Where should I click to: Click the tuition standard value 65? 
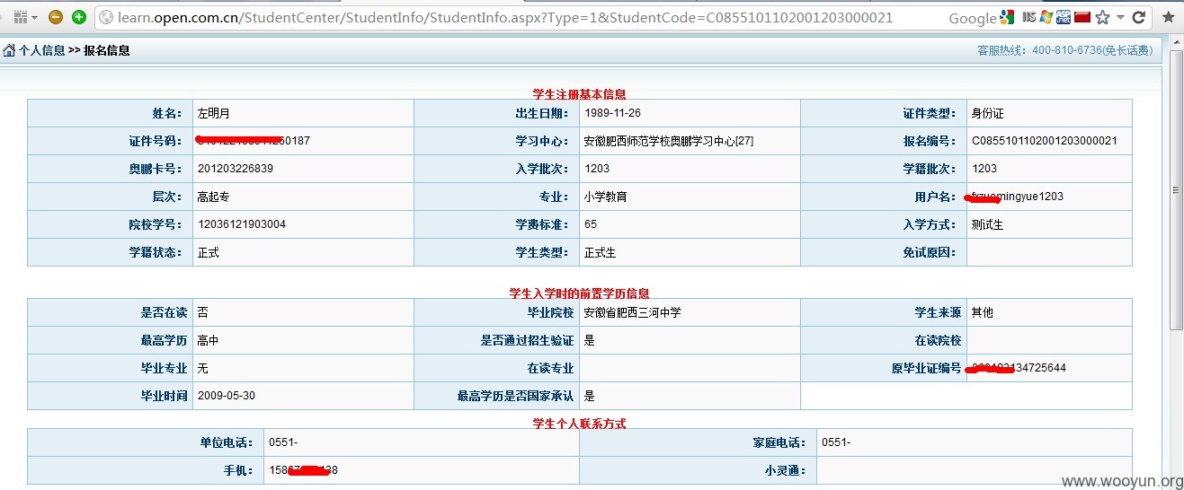coord(590,224)
